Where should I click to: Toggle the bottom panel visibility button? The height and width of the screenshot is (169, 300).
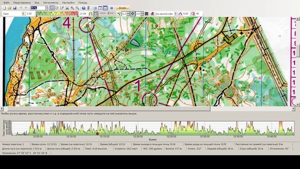click(105, 8)
